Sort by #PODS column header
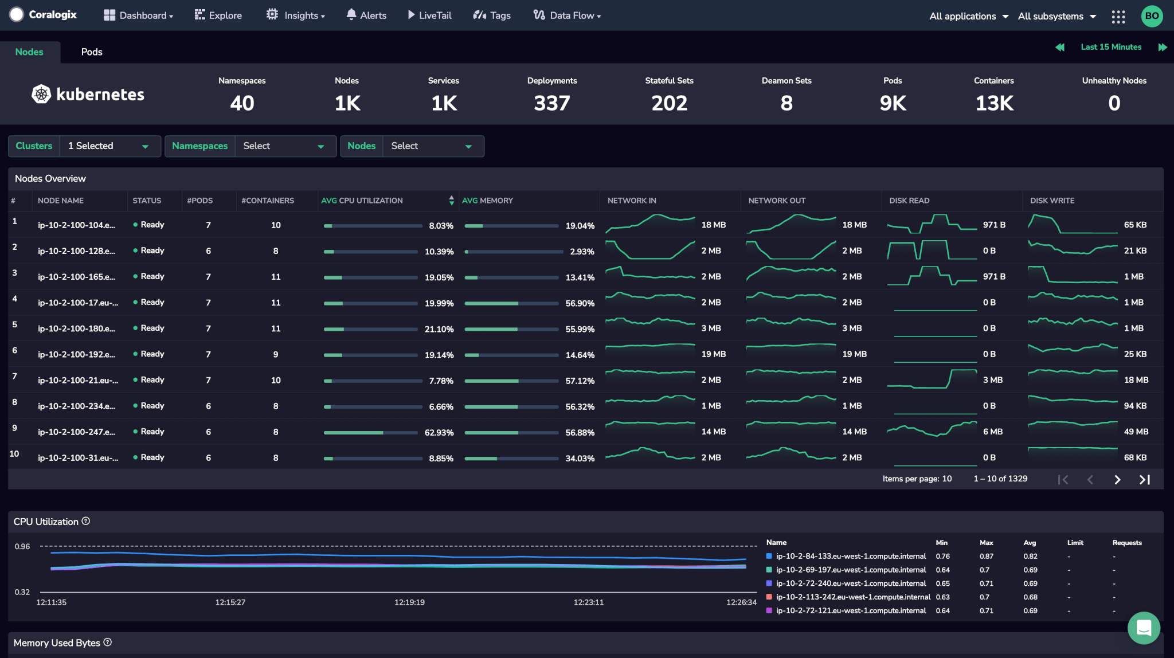Screen dimensions: 1174x658 coord(200,201)
